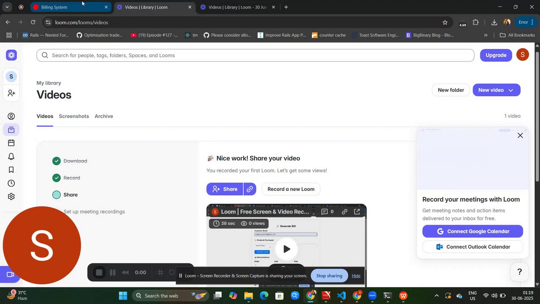Open the Meetings calendar icon in sidebar
The image size is (540, 304).
[11, 143]
